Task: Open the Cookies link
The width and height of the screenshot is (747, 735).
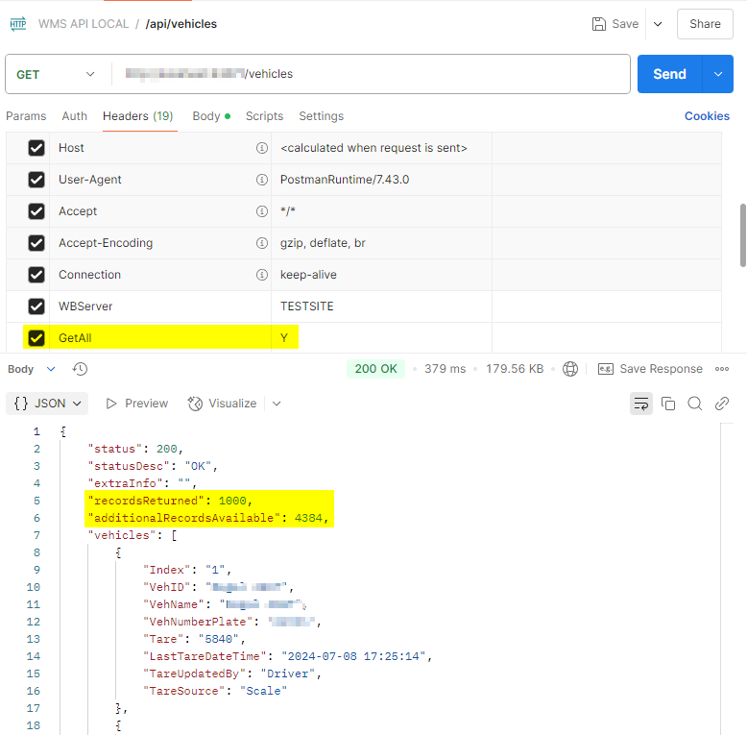Action: tap(707, 116)
